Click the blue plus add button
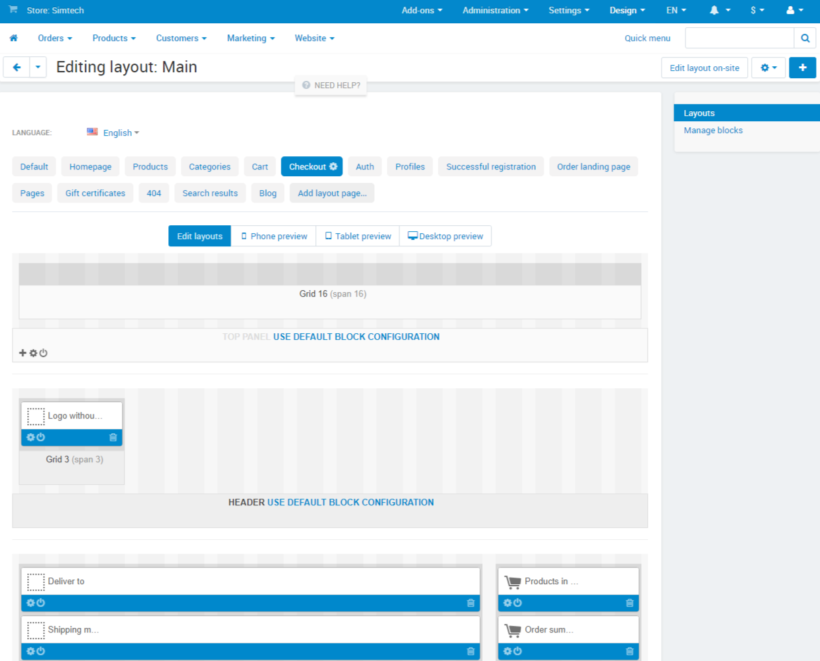 click(x=802, y=68)
